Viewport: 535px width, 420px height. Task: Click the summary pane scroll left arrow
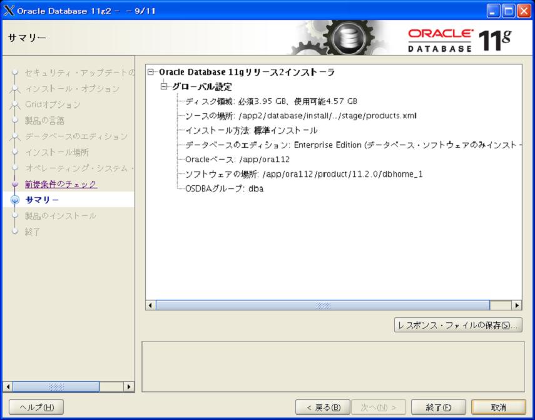pos(150,305)
